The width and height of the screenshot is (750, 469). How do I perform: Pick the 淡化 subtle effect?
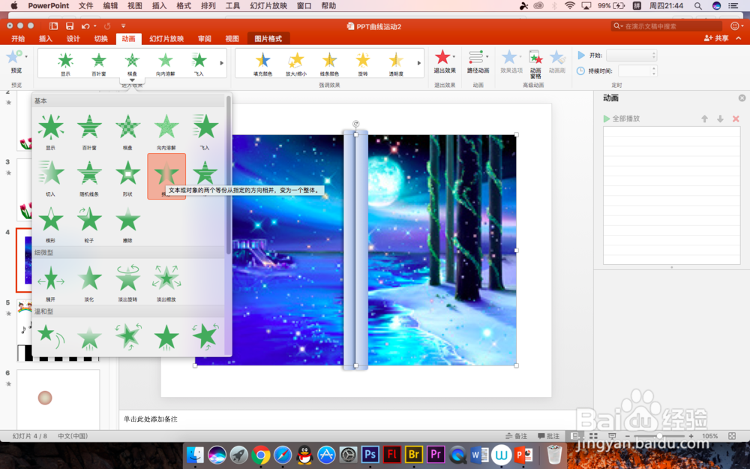89,282
